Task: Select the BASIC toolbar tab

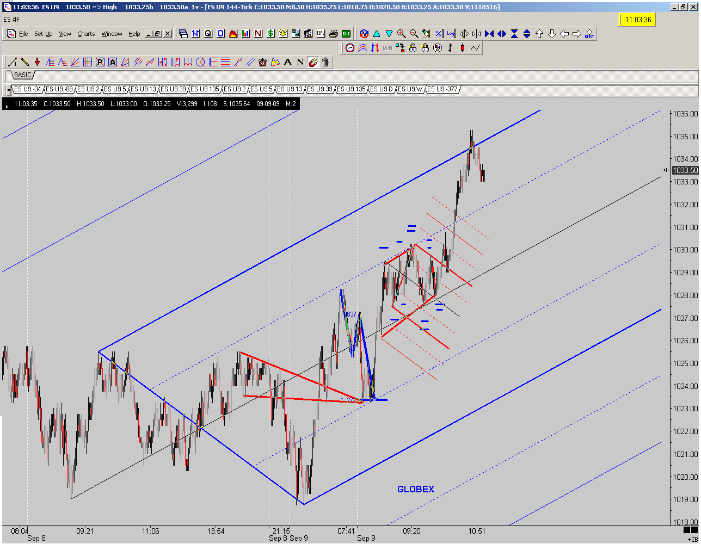Action: pyautogui.click(x=22, y=75)
